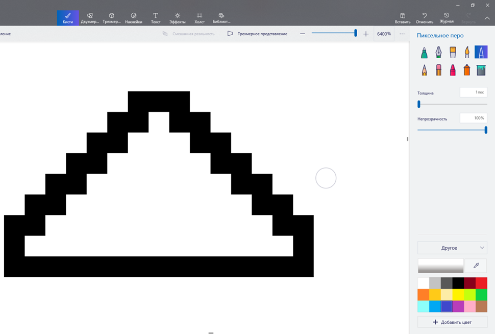Click the Толщина thickness input field

pyautogui.click(x=473, y=92)
